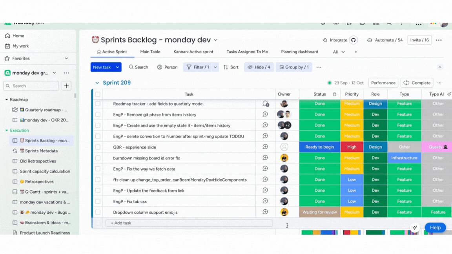Open the Tasks Assigned To Me tab
The height and width of the screenshot is (254, 452).
[x=247, y=52]
